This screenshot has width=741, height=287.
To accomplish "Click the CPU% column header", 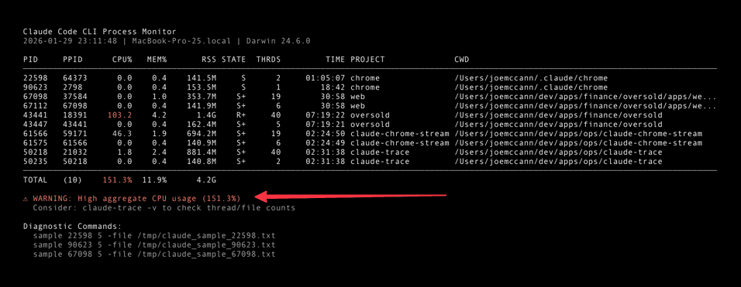I will [122, 60].
